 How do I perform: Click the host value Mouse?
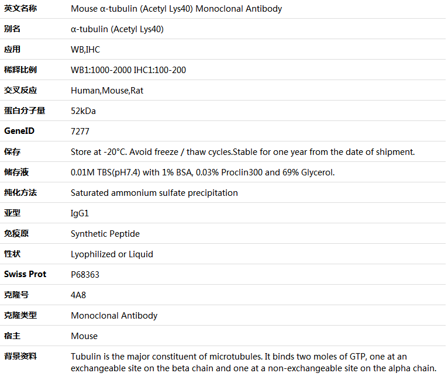pos(84,336)
